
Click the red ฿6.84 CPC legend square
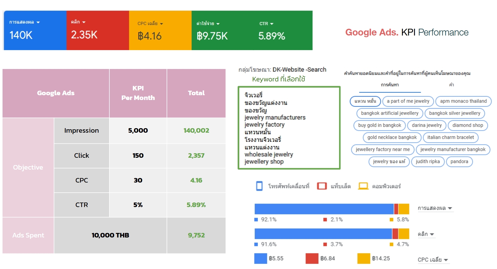pos(312,258)
